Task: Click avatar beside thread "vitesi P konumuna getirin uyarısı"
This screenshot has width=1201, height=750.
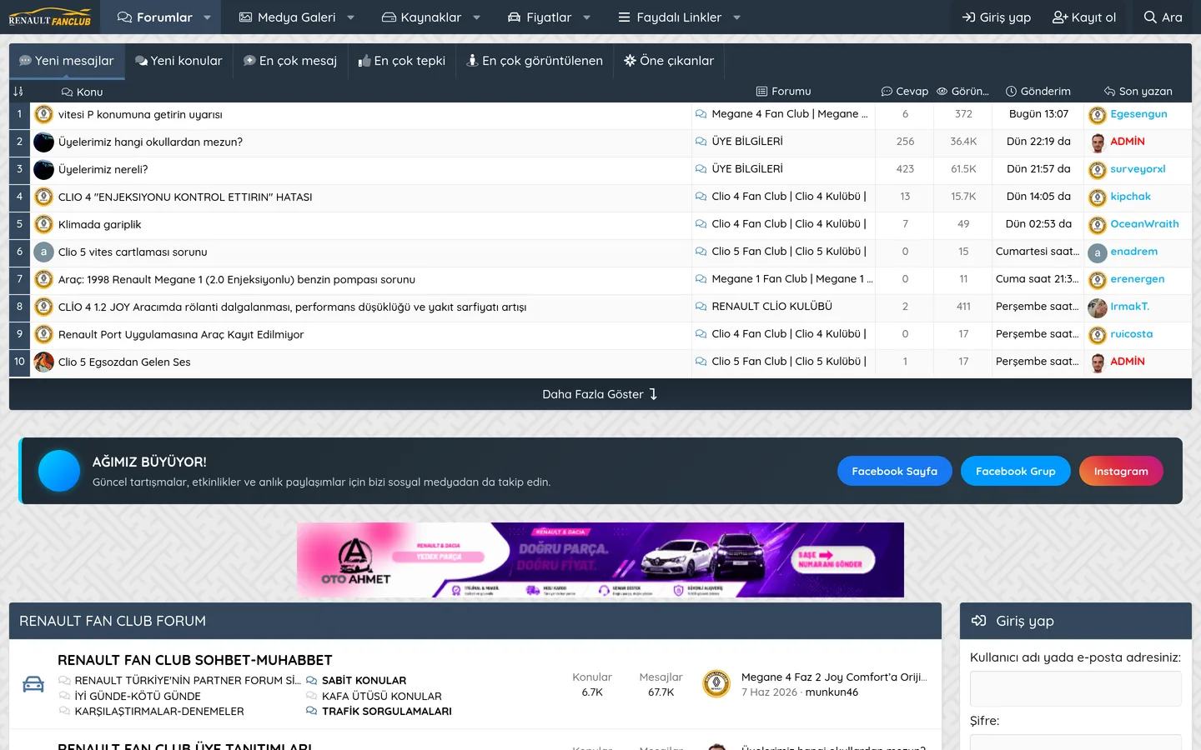Action: click(44, 115)
